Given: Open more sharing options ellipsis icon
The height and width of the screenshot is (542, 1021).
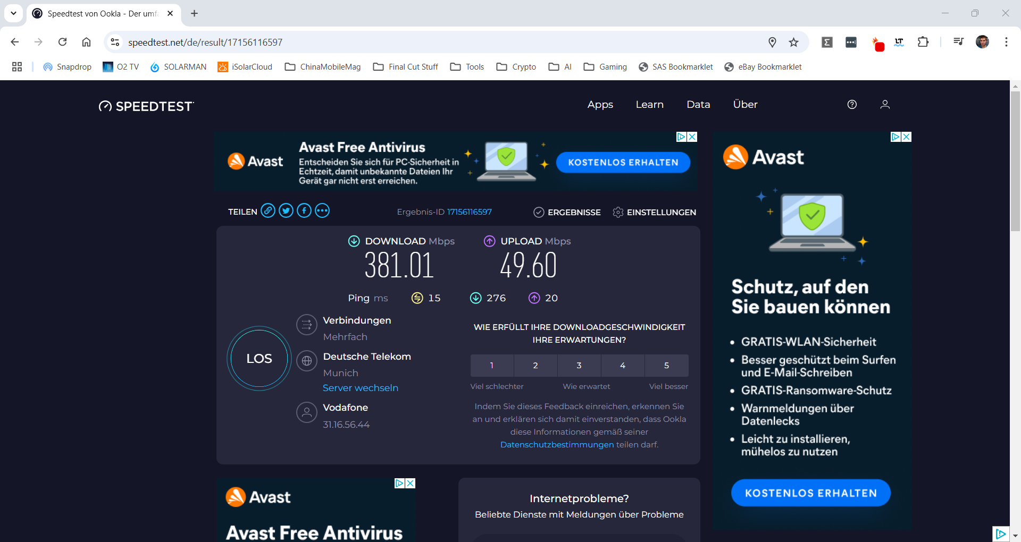Looking at the screenshot, I should [x=322, y=211].
